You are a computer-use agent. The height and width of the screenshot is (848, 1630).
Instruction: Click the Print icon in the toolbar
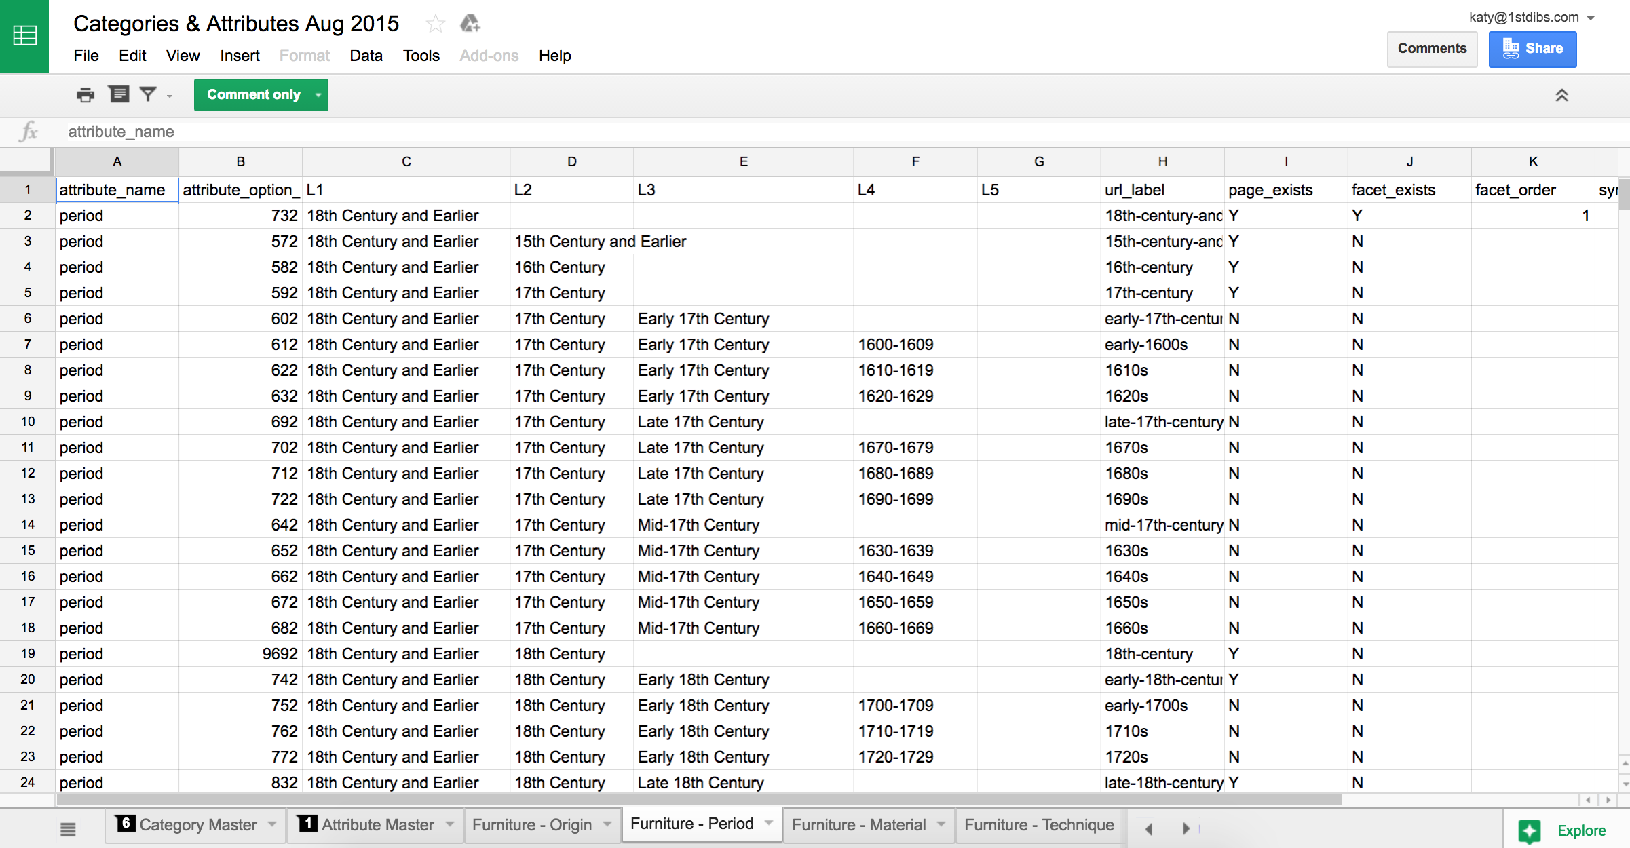[x=86, y=94]
